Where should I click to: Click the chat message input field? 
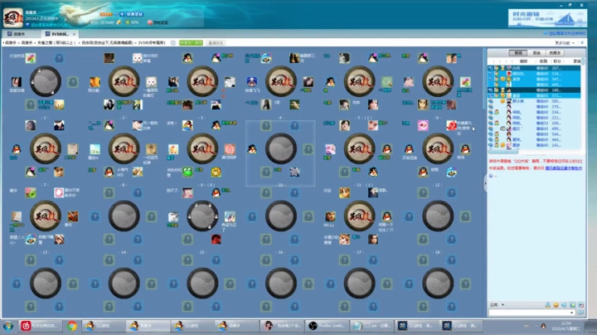coord(531,313)
